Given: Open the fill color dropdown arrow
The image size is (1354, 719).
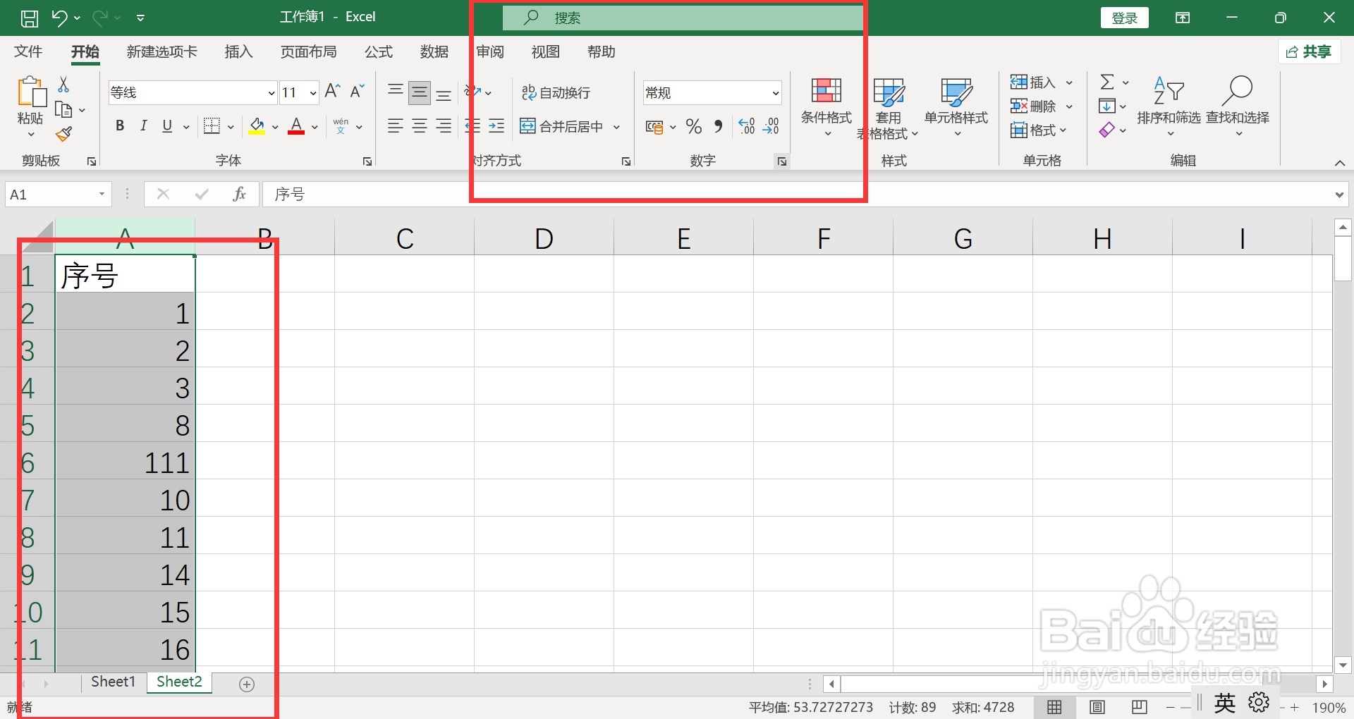Looking at the screenshot, I should pyautogui.click(x=274, y=126).
